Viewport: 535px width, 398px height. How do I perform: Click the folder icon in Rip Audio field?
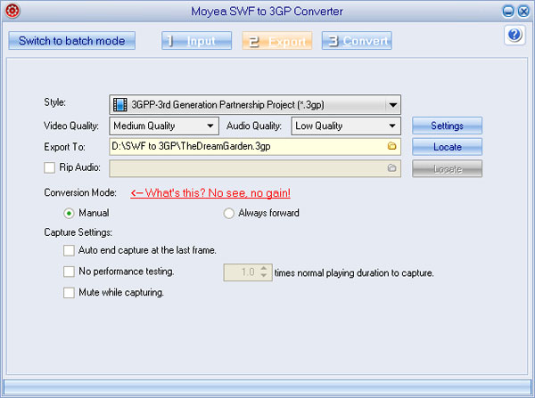pos(391,168)
